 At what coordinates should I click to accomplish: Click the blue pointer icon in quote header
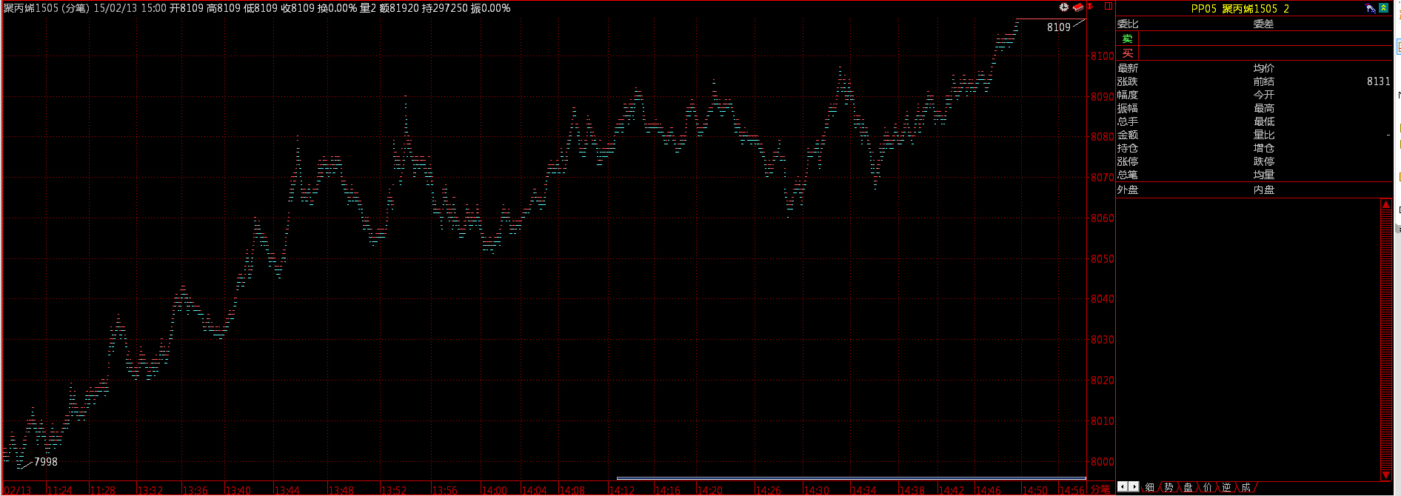(1371, 8)
